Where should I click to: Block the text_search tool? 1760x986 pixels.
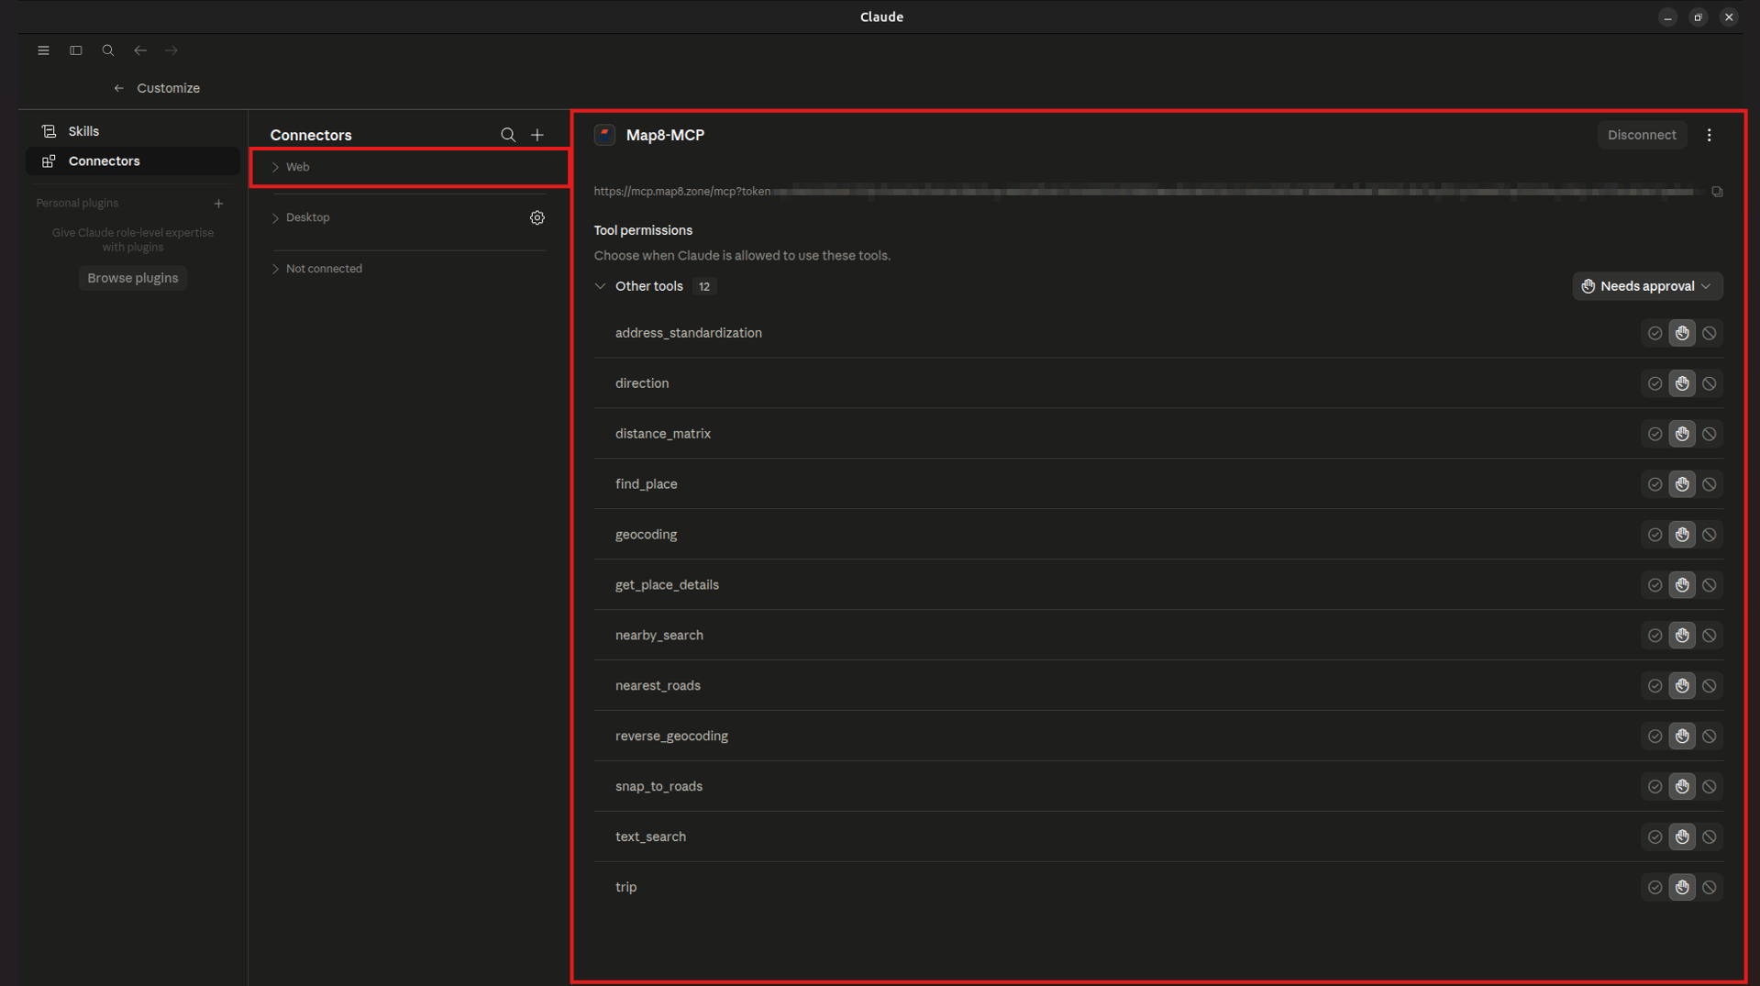[x=1710, y=837]
